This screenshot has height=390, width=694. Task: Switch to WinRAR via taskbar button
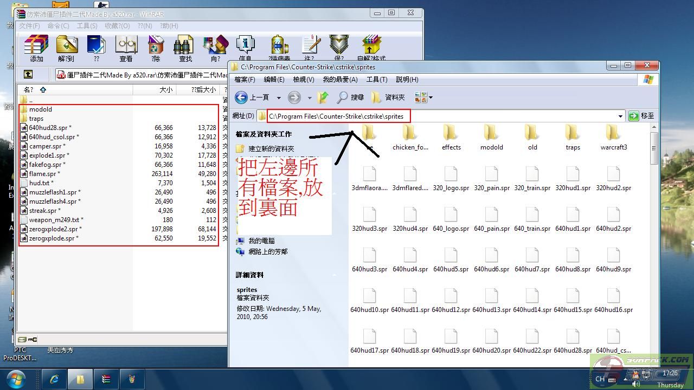[x=106, y=379]
